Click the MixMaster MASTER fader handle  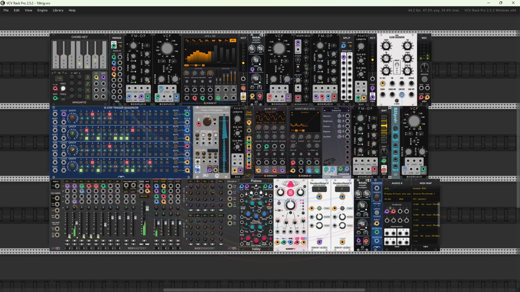pyautogui.click(x=147, y=209)
